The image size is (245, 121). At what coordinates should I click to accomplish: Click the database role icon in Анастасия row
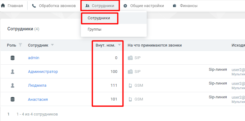(13, 99)
